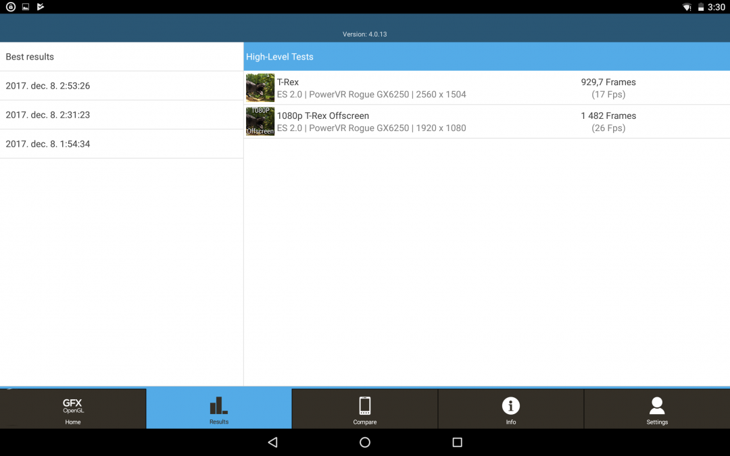Select result from 2017. dec. 8. 2:53:26
The height and width of the screenshot is (456, 730).
tap(122, 86)
